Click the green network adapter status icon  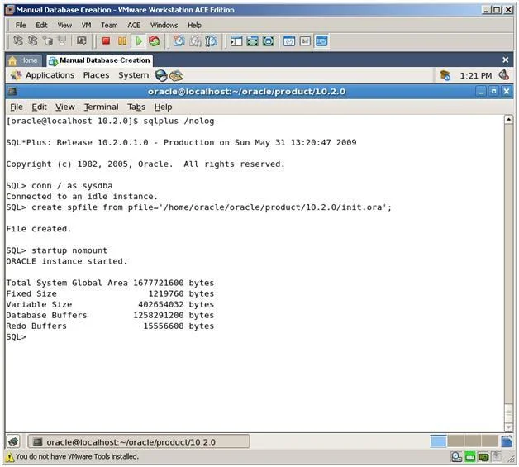[470, 457]
